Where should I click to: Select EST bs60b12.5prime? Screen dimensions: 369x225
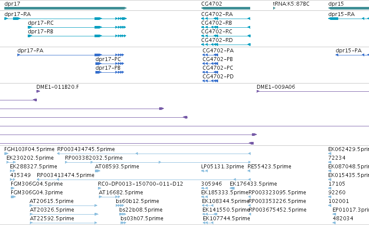[x=120, y=206]
